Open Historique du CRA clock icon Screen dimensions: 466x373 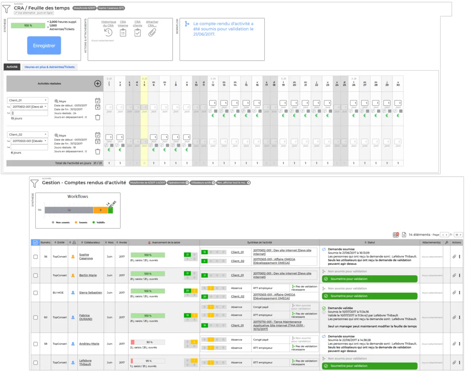point(109,33)
